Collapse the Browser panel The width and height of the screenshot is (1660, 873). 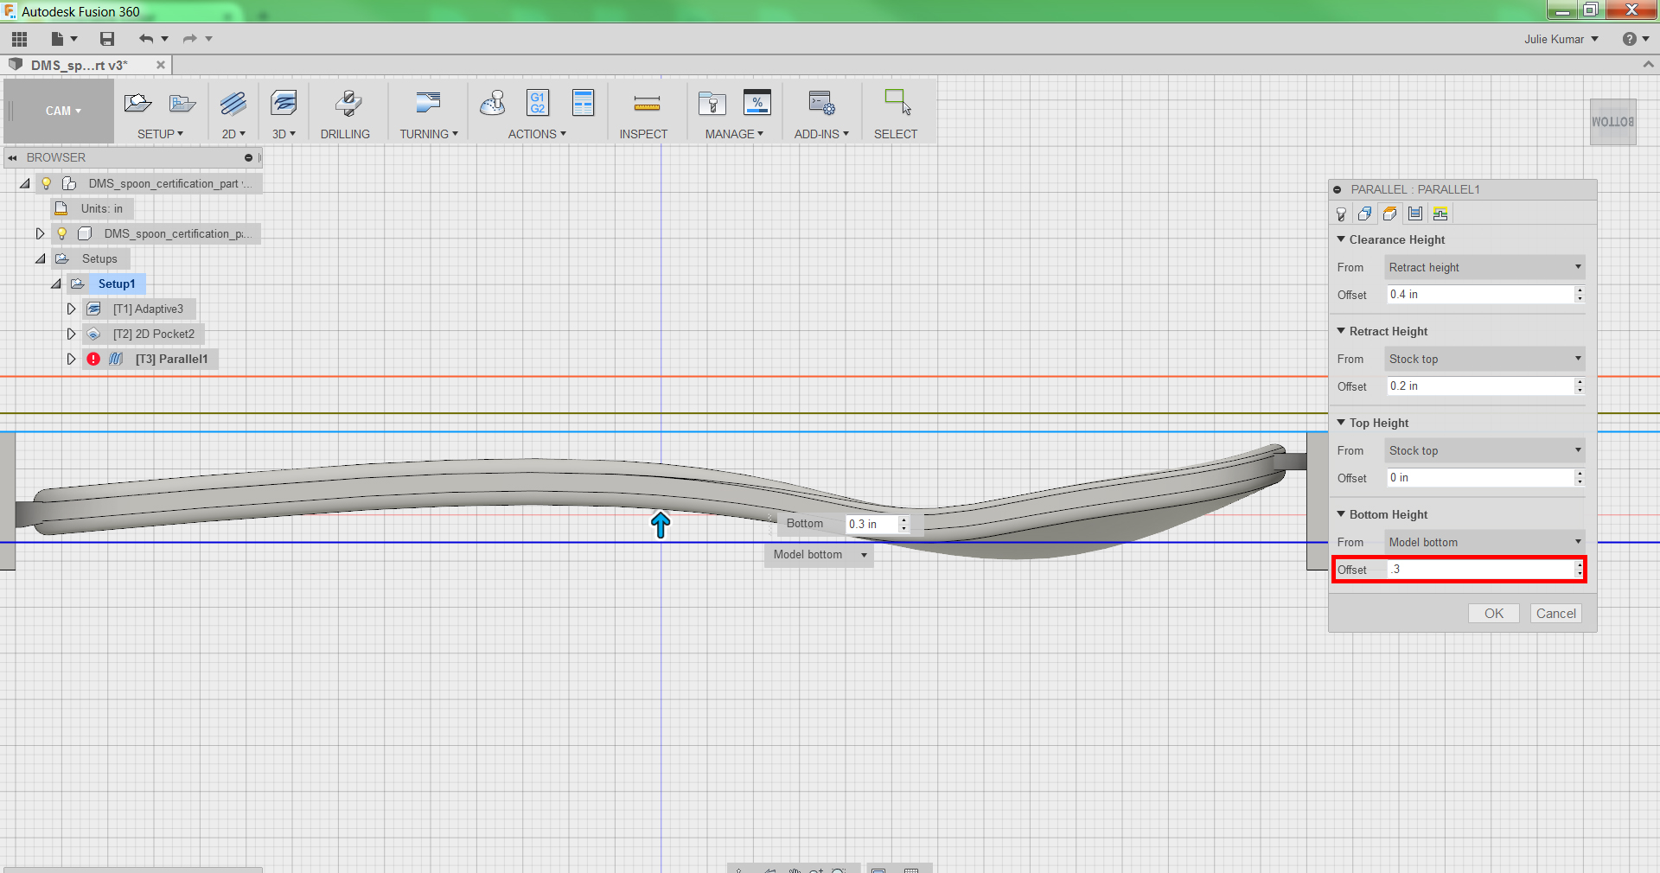(x=12, y=157)
